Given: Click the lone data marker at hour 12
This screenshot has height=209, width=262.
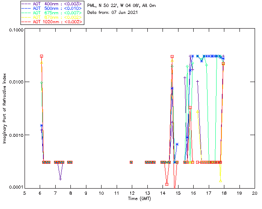Looking at the screenshot, I should [131, 162].
